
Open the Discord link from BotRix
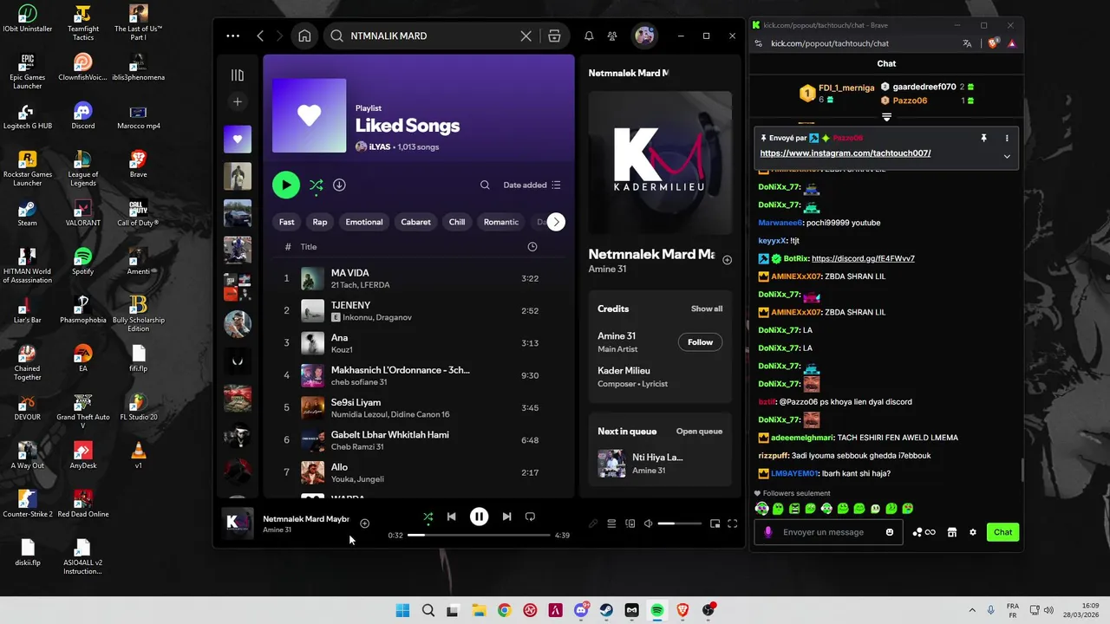tap(863, 258)
